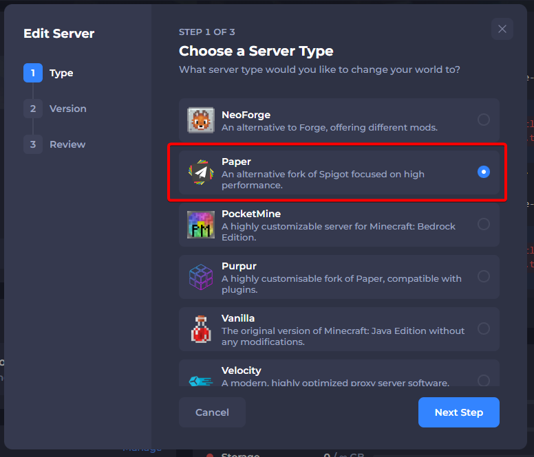Click the Purpur title text
The width and height of the screenshot is (534, 457).
(x=239, y=266)
